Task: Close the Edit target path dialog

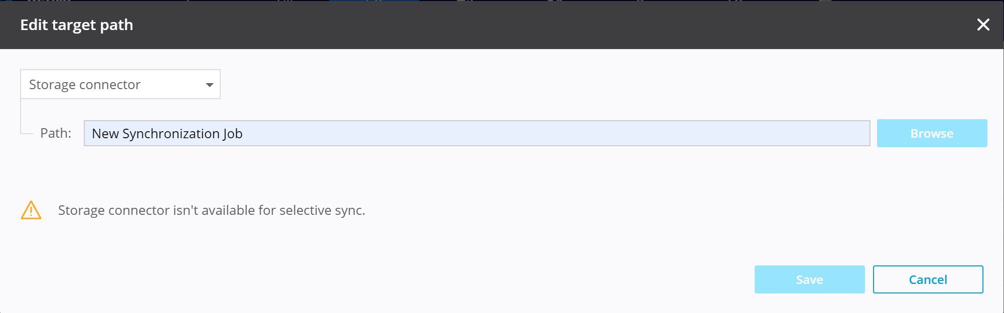Action: point(983,25)
